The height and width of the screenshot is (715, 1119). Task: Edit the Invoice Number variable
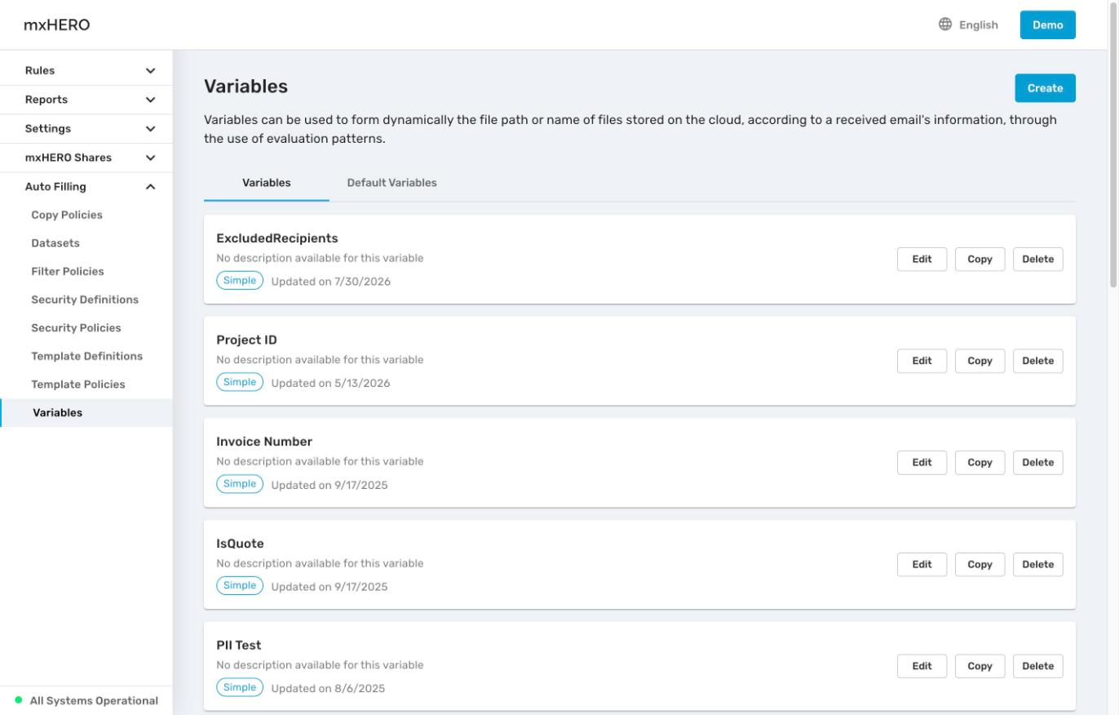[x=922, y=462]
